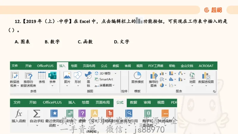238x134 pixels.
Task: Switch to the 金山文档 tab
Action: point(187,66)
